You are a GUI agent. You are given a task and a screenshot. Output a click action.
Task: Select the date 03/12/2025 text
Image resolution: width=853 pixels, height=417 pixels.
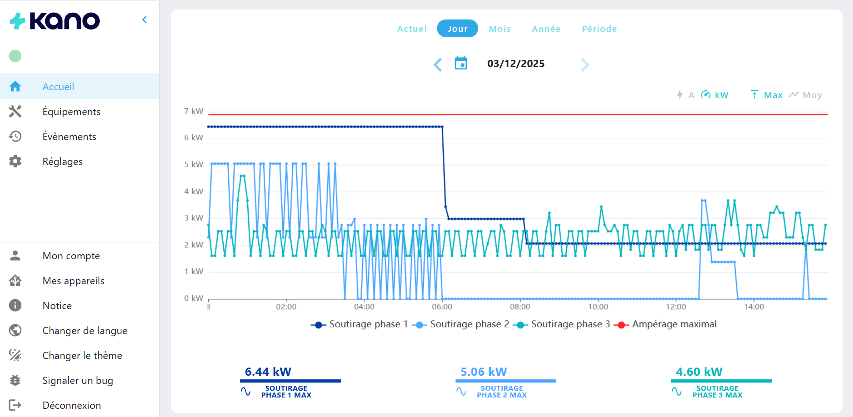(x=516, y=63)
